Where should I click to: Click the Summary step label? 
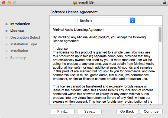[18, 58]
